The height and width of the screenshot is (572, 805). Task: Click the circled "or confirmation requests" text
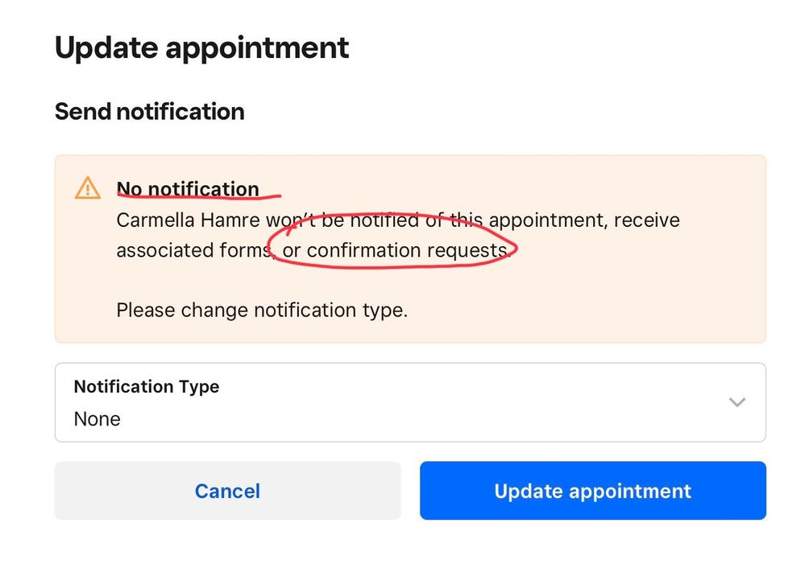(x=395, y=250)
